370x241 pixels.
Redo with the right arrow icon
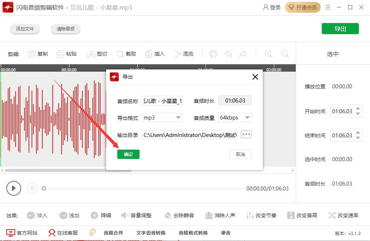[x=243, y=54]
